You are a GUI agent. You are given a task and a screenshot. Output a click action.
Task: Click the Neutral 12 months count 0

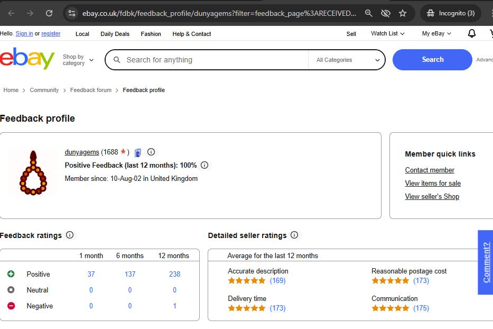point(174,290)
